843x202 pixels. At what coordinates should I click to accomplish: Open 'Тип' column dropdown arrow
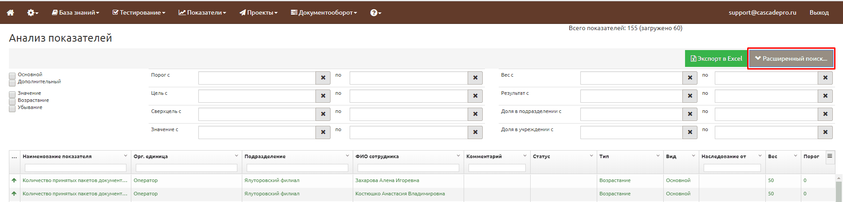658,156
